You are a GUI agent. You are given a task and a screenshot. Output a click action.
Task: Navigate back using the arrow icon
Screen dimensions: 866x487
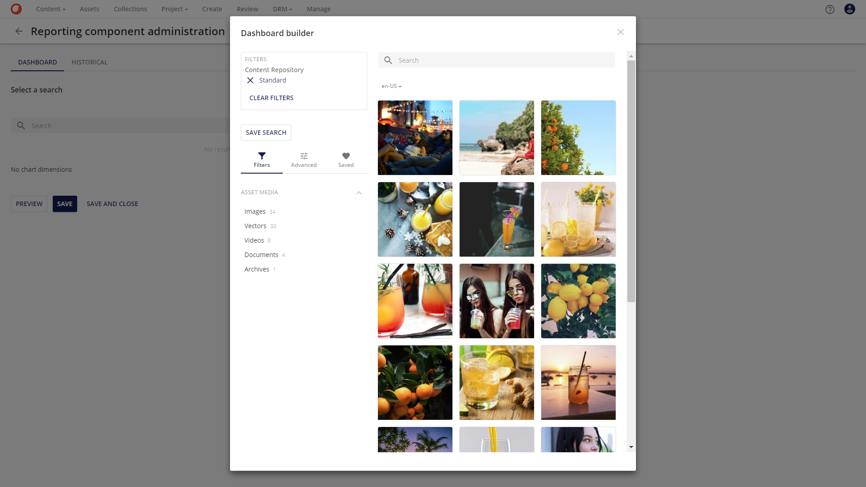pos(19,31)
